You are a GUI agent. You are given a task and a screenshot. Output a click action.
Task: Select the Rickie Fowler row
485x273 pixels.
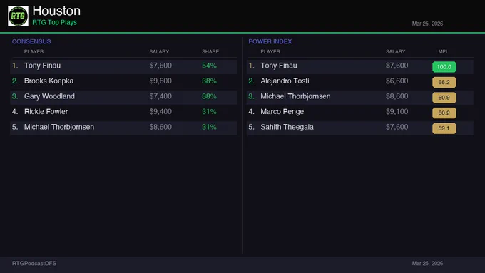point(123,112)
